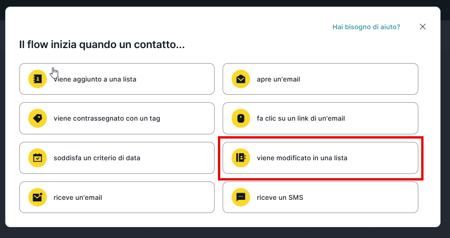The image size is (450, 238).
Task: Click the address book icon for list addition
Action: click(37, 79)
